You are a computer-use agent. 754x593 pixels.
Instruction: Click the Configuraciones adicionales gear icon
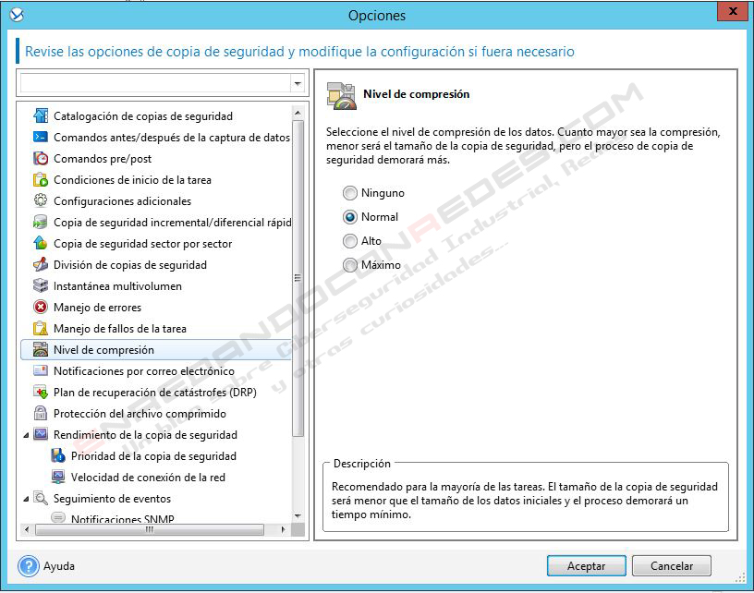(x=40, y=201)
